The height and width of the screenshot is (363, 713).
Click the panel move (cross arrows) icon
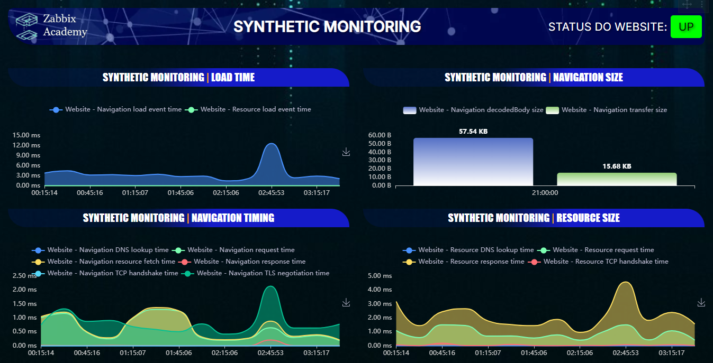coord(687,4)
